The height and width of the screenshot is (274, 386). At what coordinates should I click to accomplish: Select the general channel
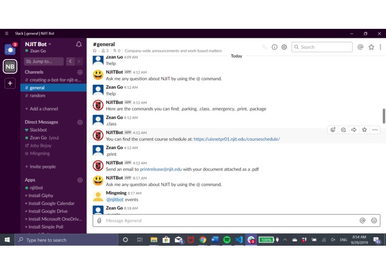[x=53, y=88]
